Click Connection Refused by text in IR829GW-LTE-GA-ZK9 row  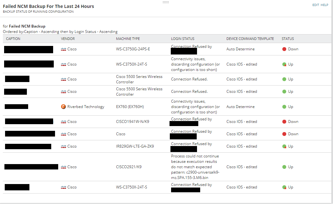click(x=191, y=144)
